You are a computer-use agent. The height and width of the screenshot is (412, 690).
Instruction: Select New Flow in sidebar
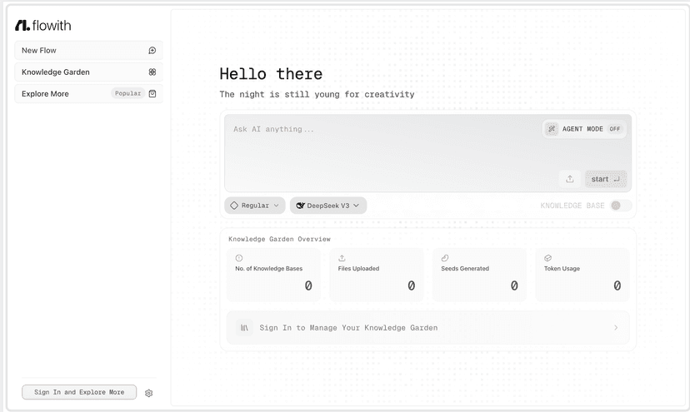88,51
